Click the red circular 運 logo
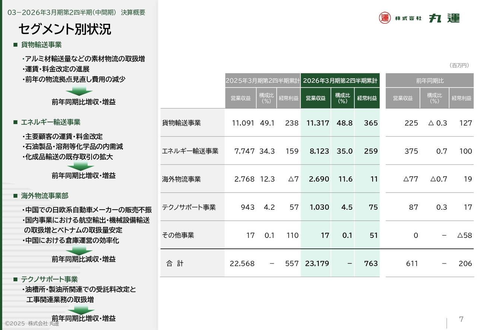477x330 pixels. pyautogui.click(x=385, y=18)
